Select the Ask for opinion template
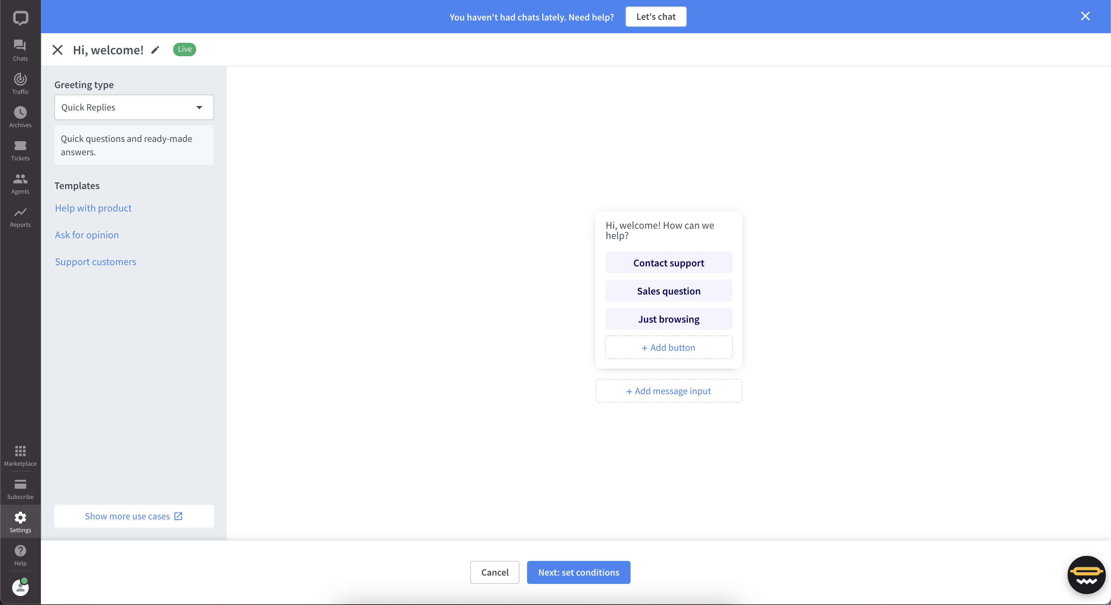Screen dimensions: 1111x605 tap(87, 235)
